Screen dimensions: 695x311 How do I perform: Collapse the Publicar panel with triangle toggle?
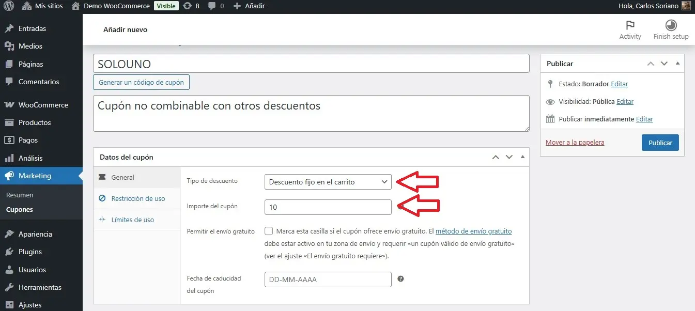[x=677, y=64]
